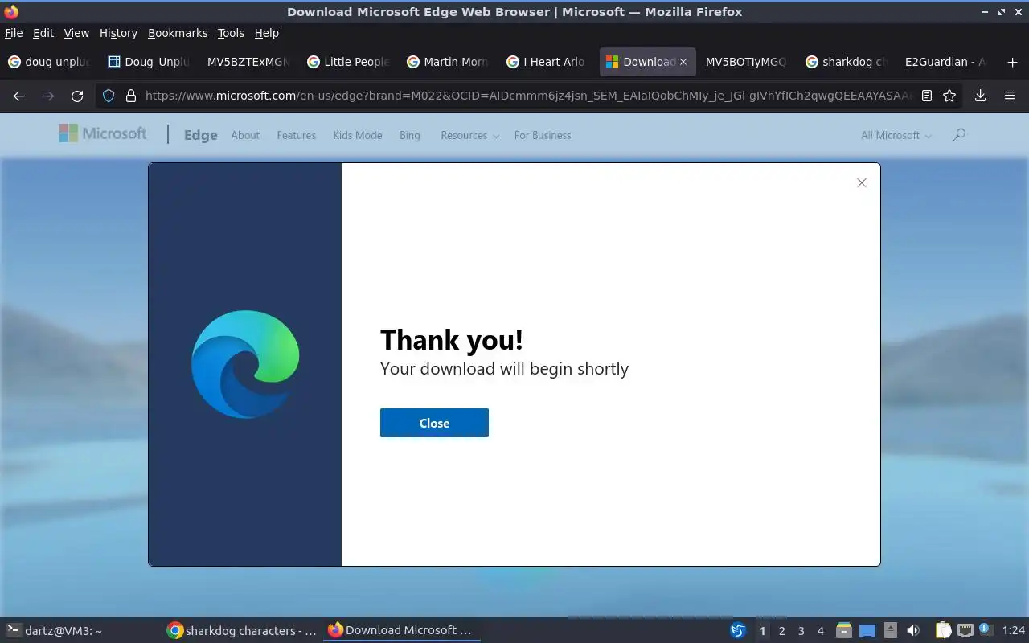The width and height of the screenshot is (1029, 643).
Task: Switch to workspace 3
Action: click(801, 631)
